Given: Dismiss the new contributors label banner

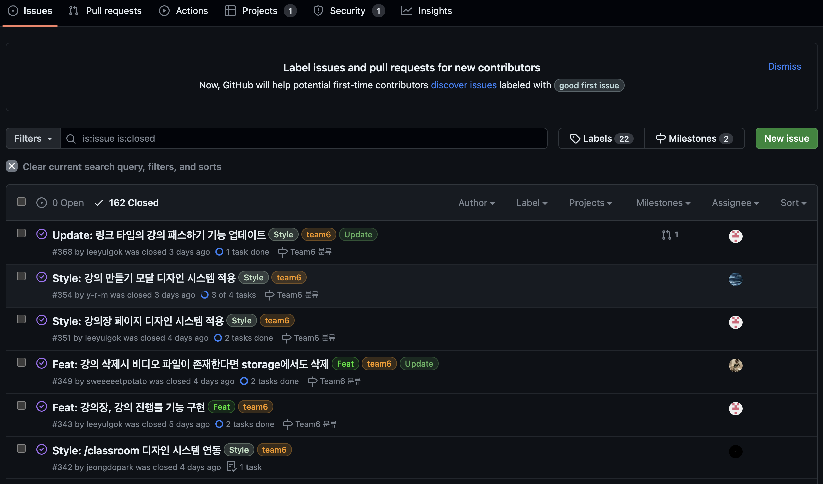Looking at the screenshot, I should pos(784,66).
